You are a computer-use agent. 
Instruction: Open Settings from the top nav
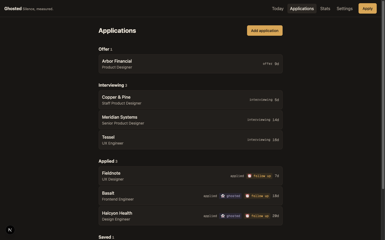tap(344, 9)
